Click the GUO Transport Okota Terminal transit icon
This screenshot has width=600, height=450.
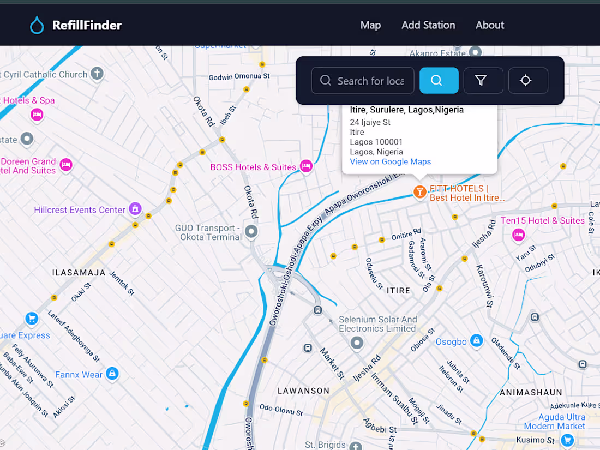(251, 232)
